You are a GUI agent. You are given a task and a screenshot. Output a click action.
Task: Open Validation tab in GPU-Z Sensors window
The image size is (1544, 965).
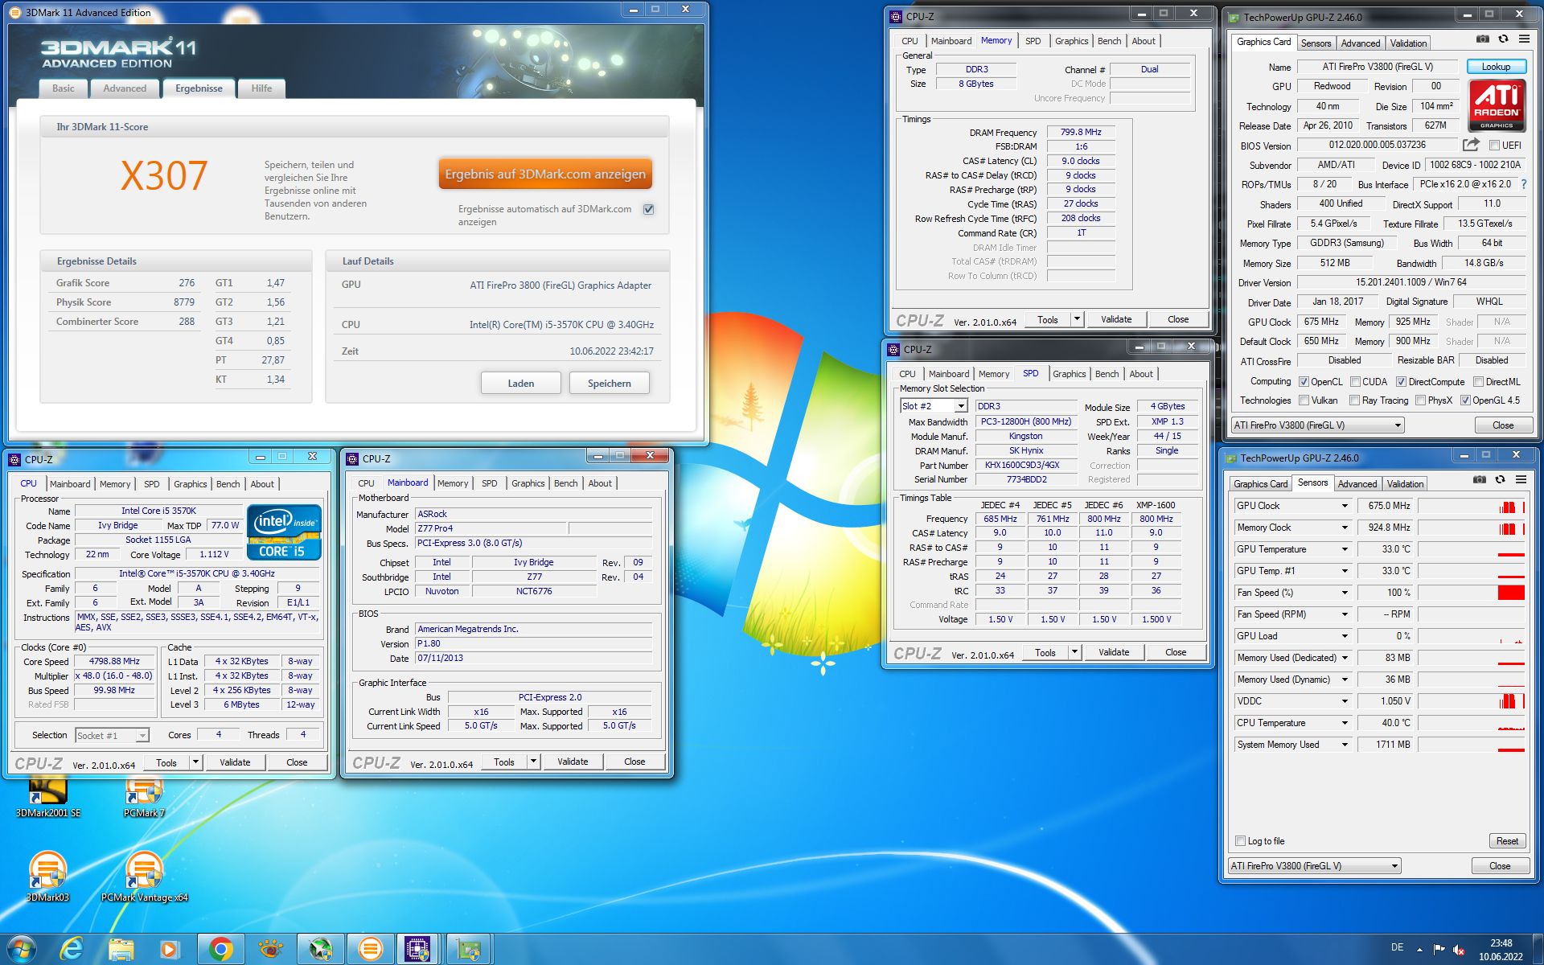tap(1405, 484)
